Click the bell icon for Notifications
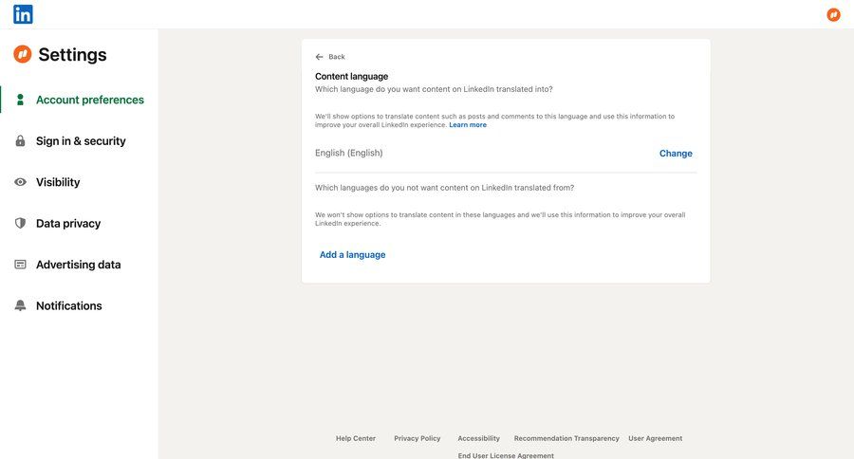The image size is (854, 459). [x=20, y=306]
